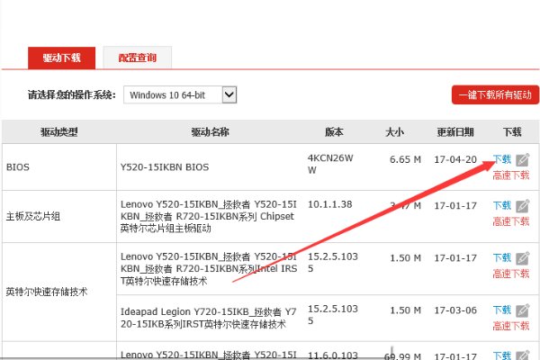Image resolution: width=540 pixels, height=360 pixels.
Task: Click 高速下载 for Y520 IRST driver
Action: tap(510, 274)
